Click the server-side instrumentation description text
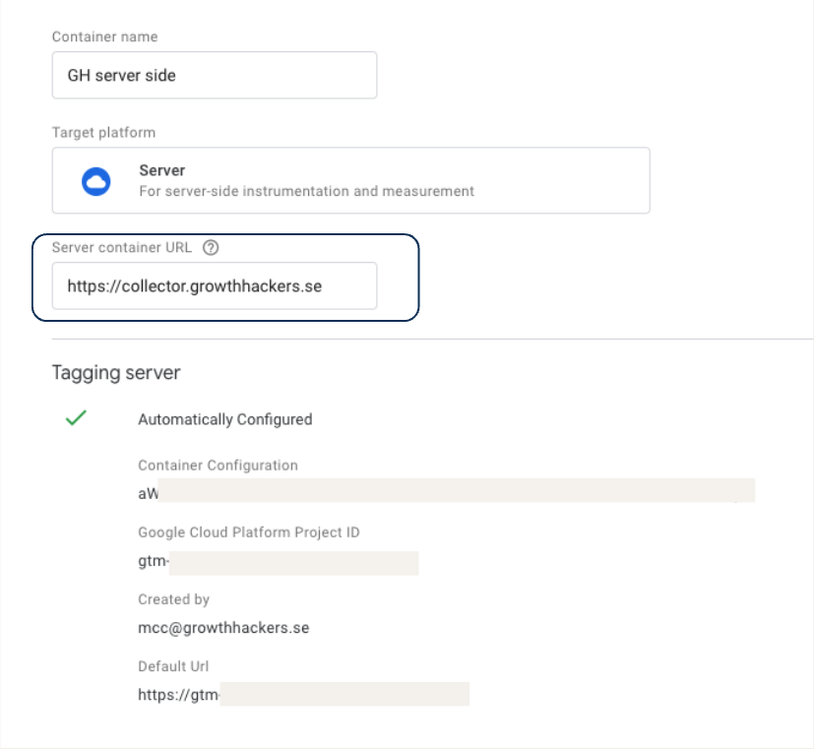The height and width of the screenshot is (749, 814). pyautogui.click(x=306, y=191)
